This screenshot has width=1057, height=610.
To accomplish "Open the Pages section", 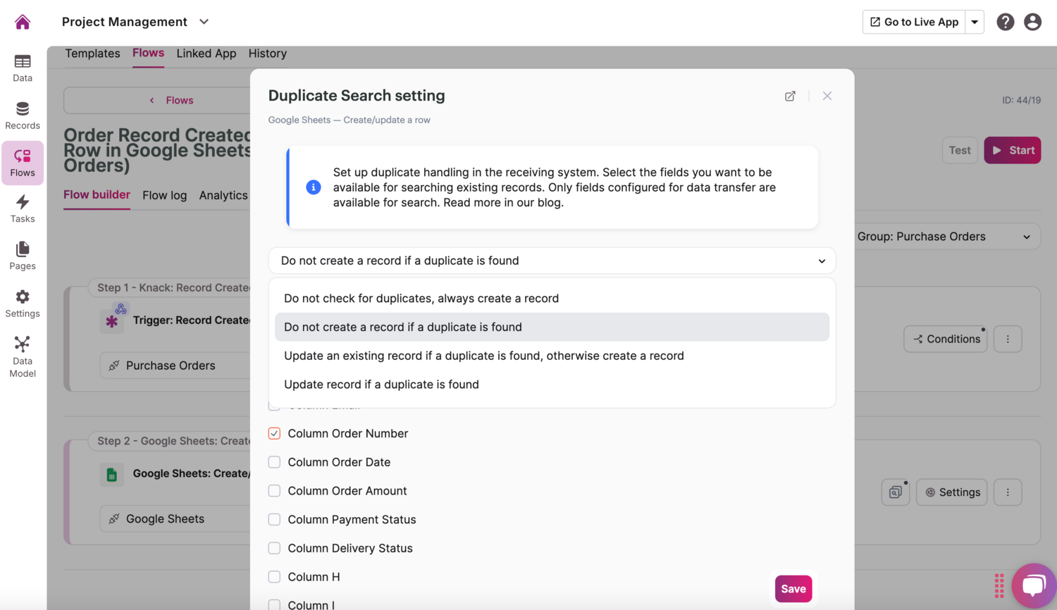I will coord(22,255).
